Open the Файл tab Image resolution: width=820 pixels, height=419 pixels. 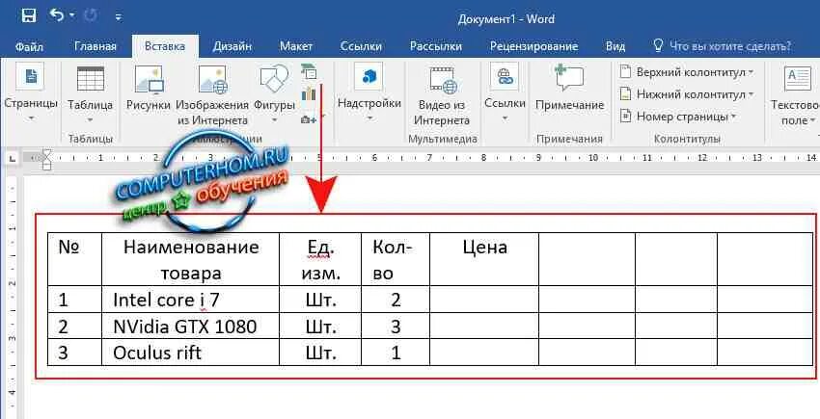29,46
